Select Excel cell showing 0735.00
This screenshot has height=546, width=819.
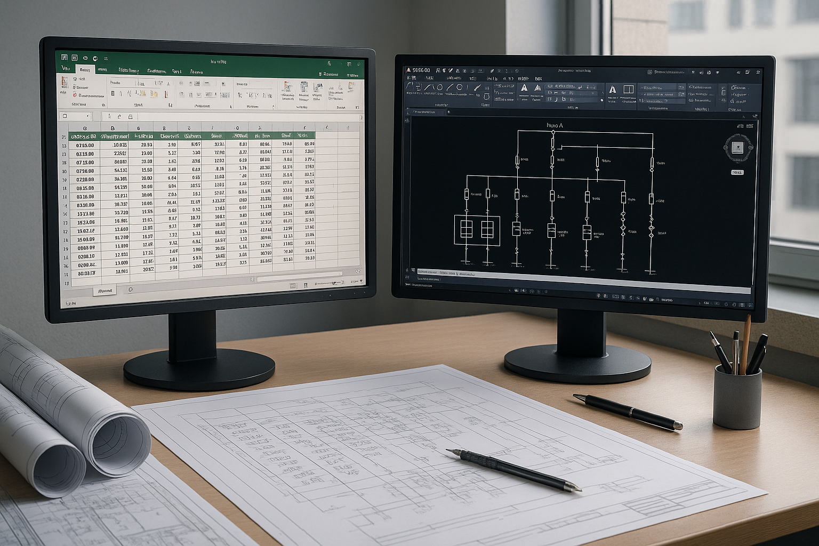coord(85,144)
